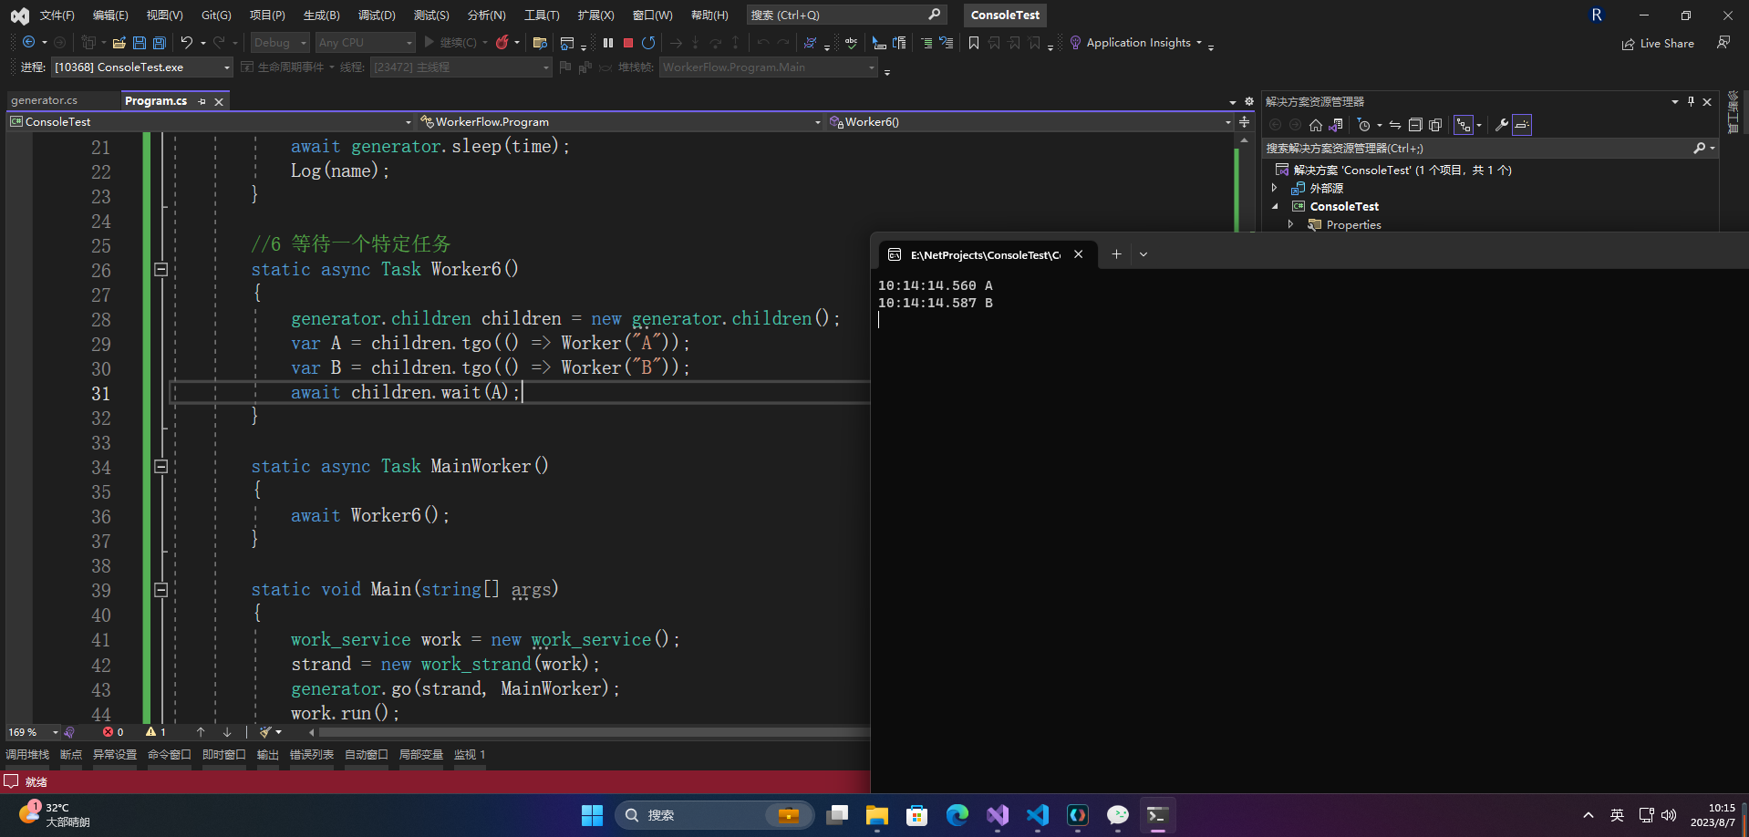Image resolution: width=1749 pixels, height=837 pixels.
Task: Collapse Worker6 method outline
Action: (160, 269)
